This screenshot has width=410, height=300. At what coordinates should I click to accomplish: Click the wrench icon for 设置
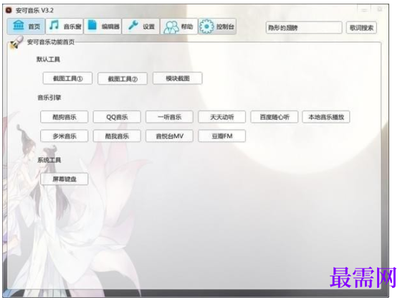pos(133,25)
